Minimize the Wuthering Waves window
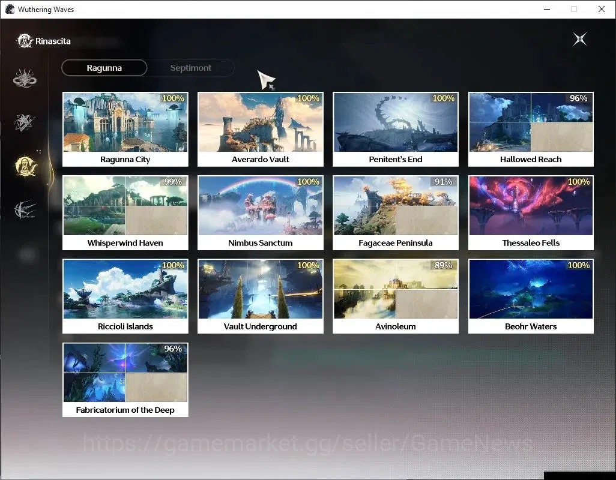Screen dimensions: 616x480 coord(546,9)
